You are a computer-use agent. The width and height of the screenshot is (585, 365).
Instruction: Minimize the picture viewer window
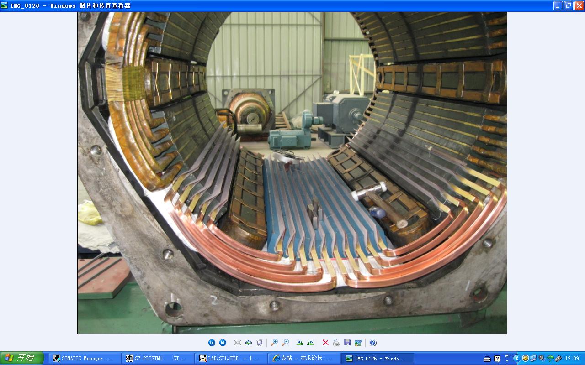pyautogui.click(x=558, y=5)
